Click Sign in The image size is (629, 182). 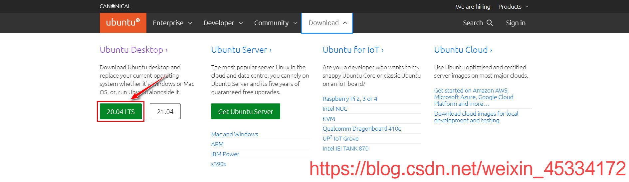tap(516, 23)
